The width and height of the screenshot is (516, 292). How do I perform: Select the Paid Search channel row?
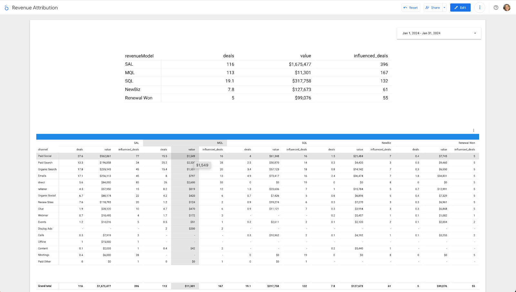coord(258,163)
